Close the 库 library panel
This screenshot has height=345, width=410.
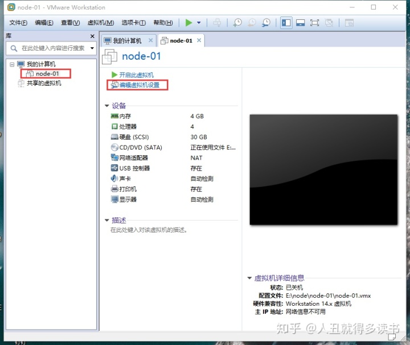[x=92, y=36]
